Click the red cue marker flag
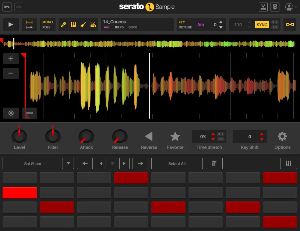The width and height of the screenshot is (300, 231). pos(23,56)
